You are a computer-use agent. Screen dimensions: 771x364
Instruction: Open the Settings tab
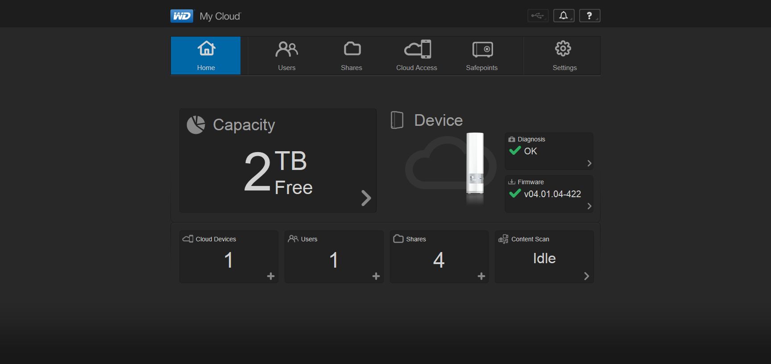[x=564, y=55]
